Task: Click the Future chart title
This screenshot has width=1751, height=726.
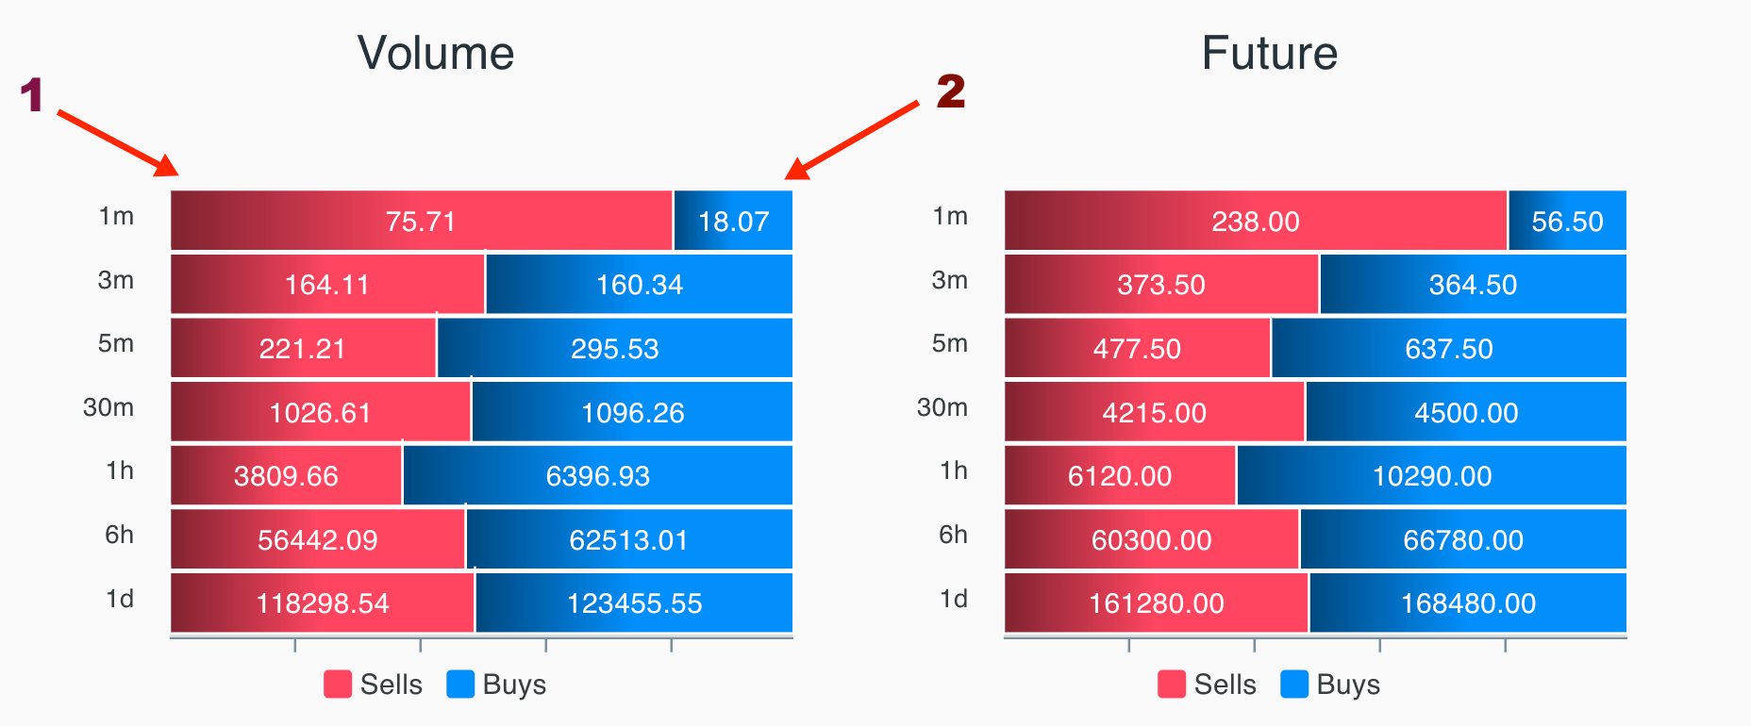Action: (x=1270, y=53)
